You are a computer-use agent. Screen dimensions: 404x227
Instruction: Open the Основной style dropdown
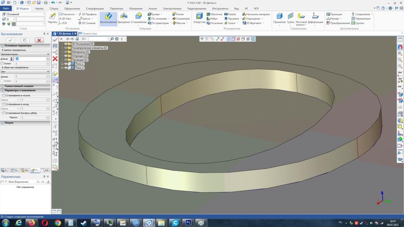[25, 14]
